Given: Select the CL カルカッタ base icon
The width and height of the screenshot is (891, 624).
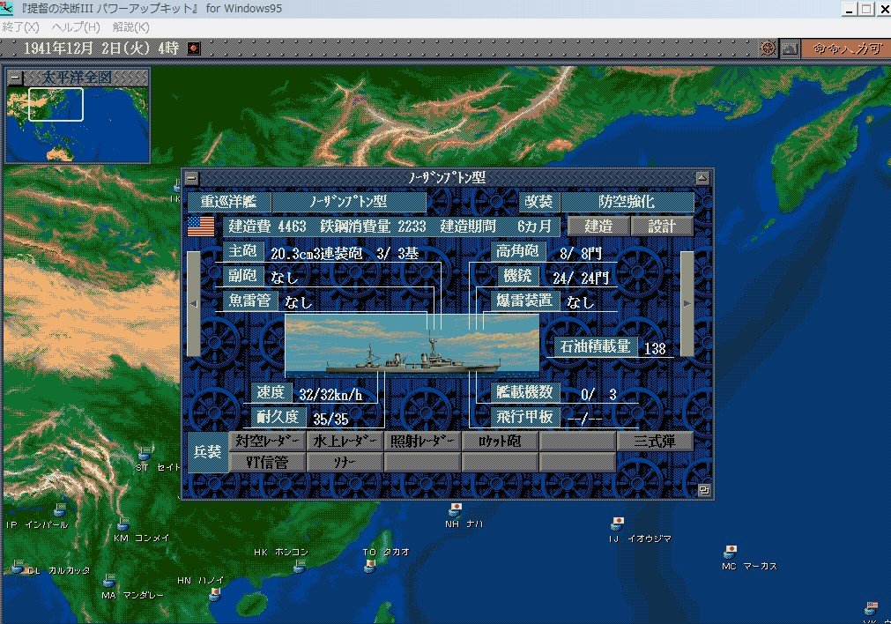Looking at the screenshot, I should tap(18, 566).
